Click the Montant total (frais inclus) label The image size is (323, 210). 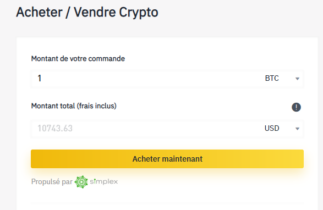point(74,106)
